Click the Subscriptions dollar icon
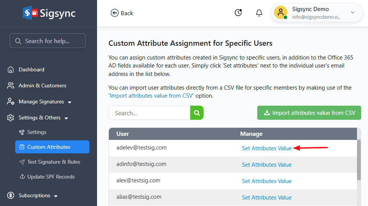Viewport: 368px width, 206px height. pos(11,195)
